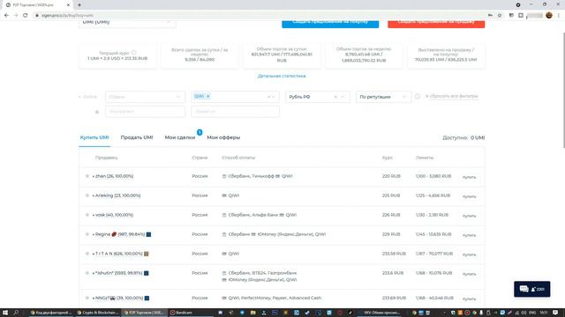
Task: Click the page vertical scrollbar
Action: point(563,90)
